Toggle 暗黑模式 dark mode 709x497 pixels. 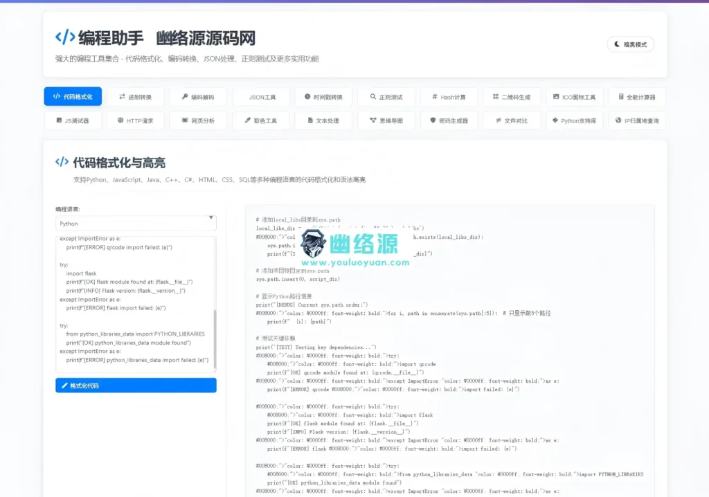[630, 44]
